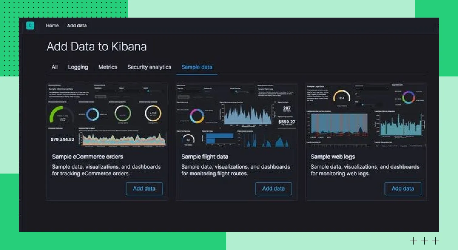
Task: Switch to the All tab
Action: point(55,67)
